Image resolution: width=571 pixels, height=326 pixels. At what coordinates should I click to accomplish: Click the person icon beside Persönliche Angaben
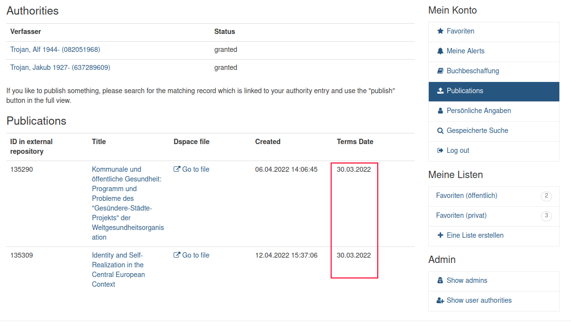click(x=440, y=111)
